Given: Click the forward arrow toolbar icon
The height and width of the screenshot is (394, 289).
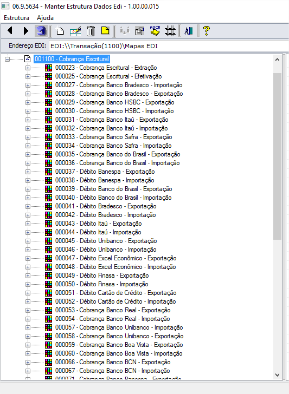Looking at the screenshot, I should click(x=25, y=31).
